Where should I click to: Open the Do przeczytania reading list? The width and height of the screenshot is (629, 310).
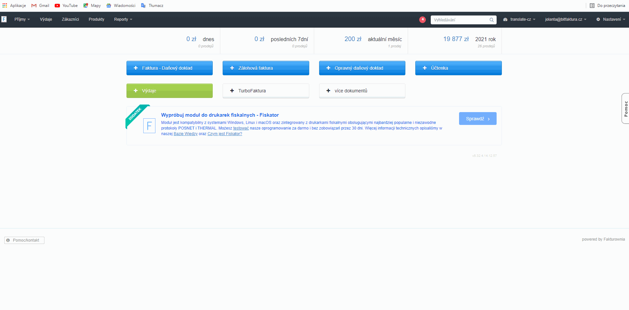pos(607,6)
